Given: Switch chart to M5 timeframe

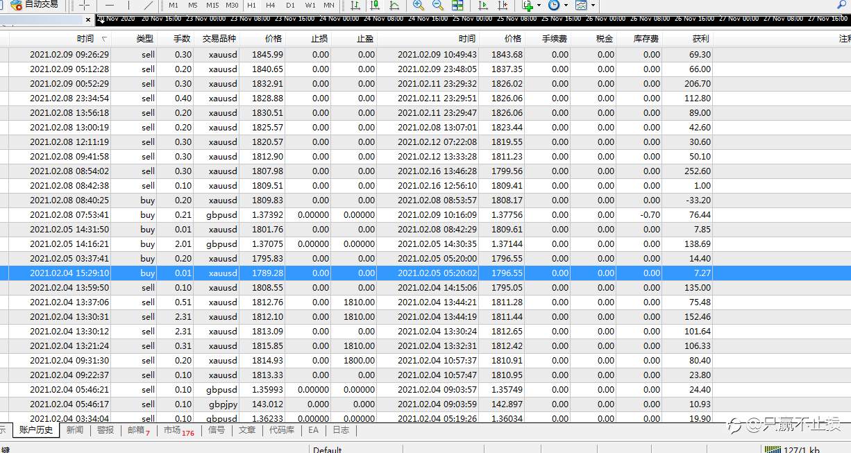Looking at the screenshot, I should pyautogui.click(x=193, y=6).
